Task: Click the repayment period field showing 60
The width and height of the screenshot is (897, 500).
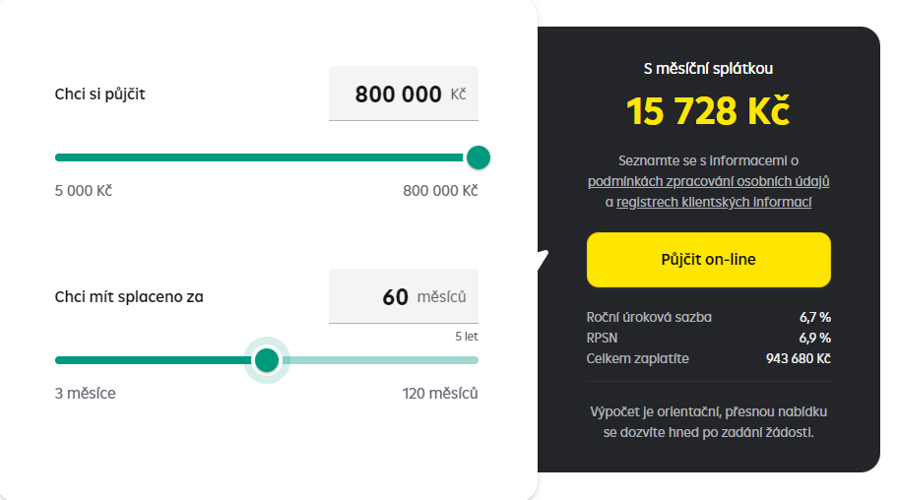Action: coord(404,296)
